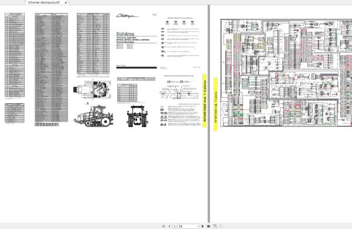Click the go to next view icon
This screenshot has height=229, width=352.
click(x=215, y=226)
